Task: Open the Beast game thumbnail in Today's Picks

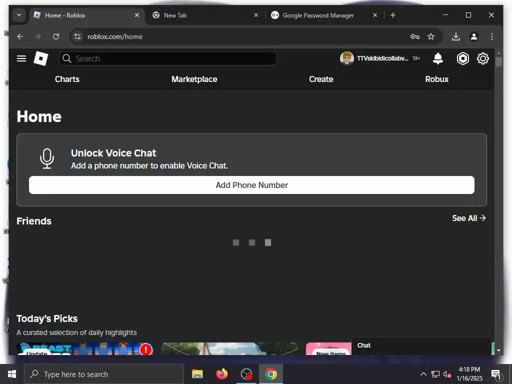Action: pos(85,348)
